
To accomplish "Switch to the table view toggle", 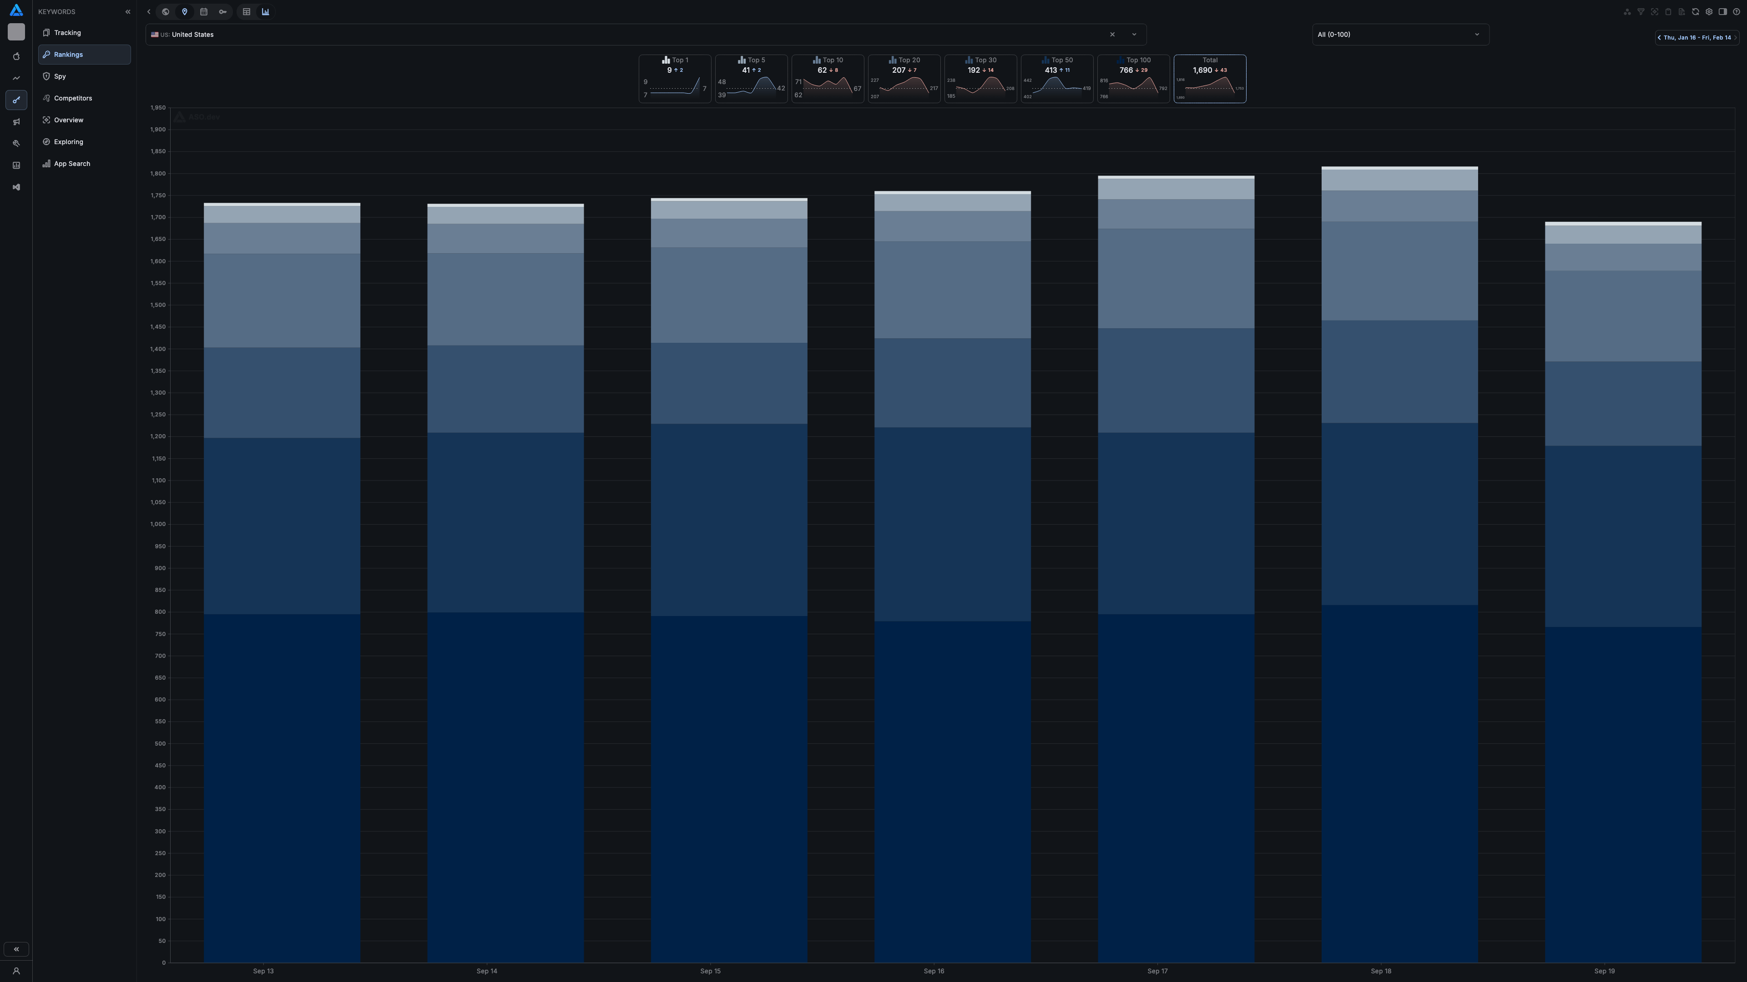I will click(x=247, y=11).
